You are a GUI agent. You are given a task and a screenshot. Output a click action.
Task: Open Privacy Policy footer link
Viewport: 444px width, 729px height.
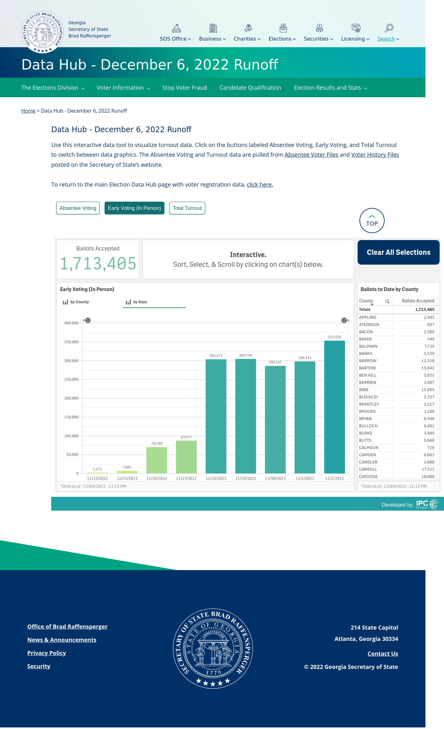pyautogui.click(x=47, y=653)
